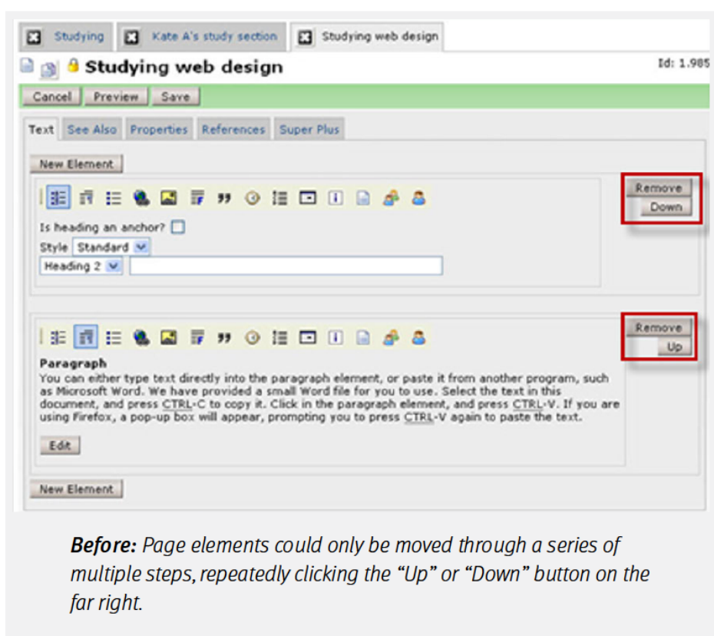Open the Style dropdown showing Standard
Image resolution: width=714 pixels, height=636 pixels.
pos(111,247)
